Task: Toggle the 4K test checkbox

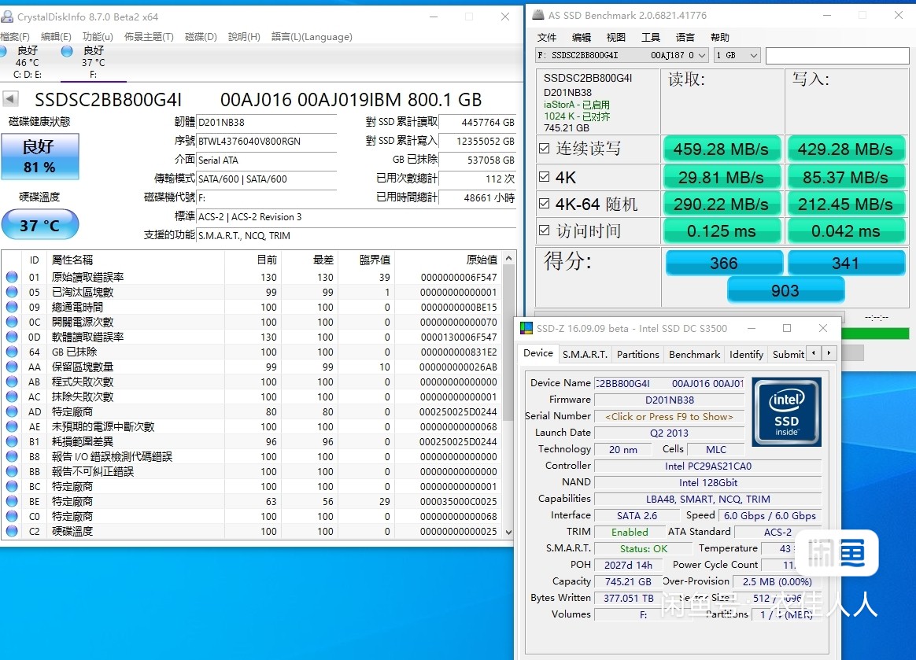Action: tap(544, 176)
